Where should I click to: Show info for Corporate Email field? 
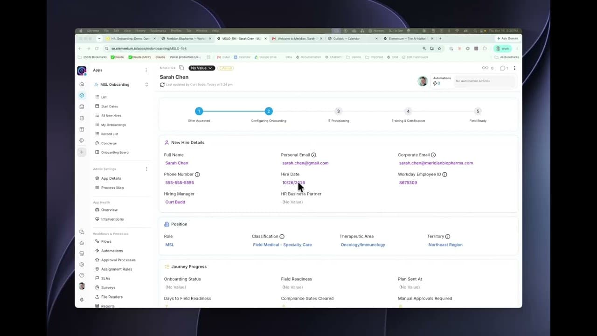(x=433, y=155)
